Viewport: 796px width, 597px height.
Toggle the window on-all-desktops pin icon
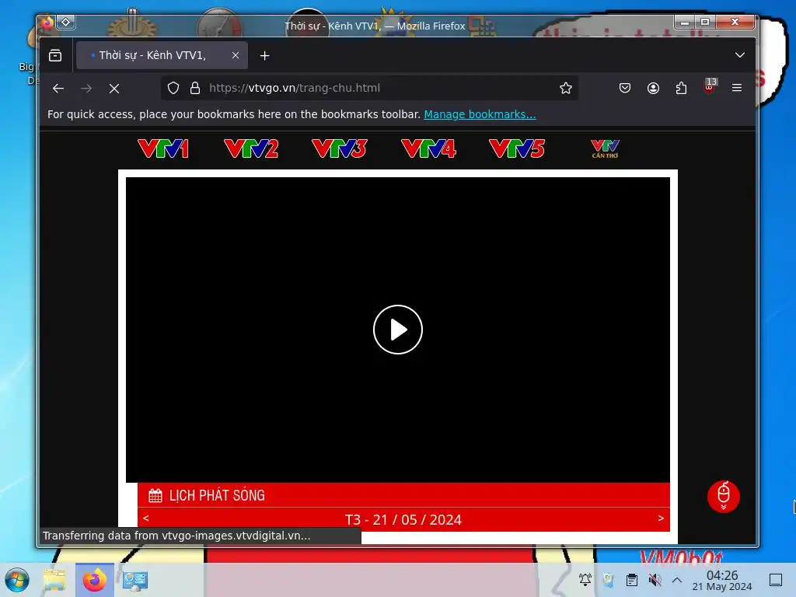(x=66, y=22)
